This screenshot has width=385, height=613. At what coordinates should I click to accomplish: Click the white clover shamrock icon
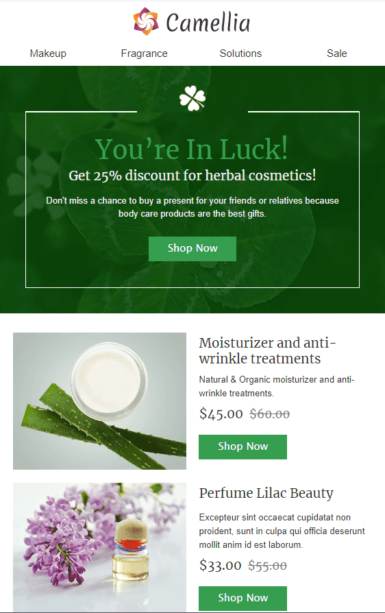(192, 98)
